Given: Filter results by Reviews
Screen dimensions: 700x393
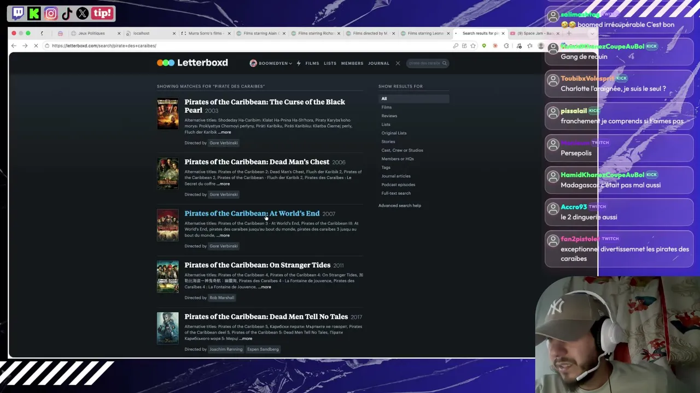Looking at the screenshot, I should point(389,116).
